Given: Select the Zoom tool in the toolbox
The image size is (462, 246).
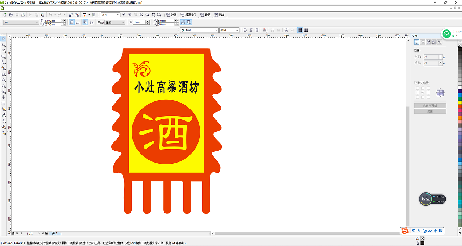Looking at the screenshot, I should pos(4,56).
